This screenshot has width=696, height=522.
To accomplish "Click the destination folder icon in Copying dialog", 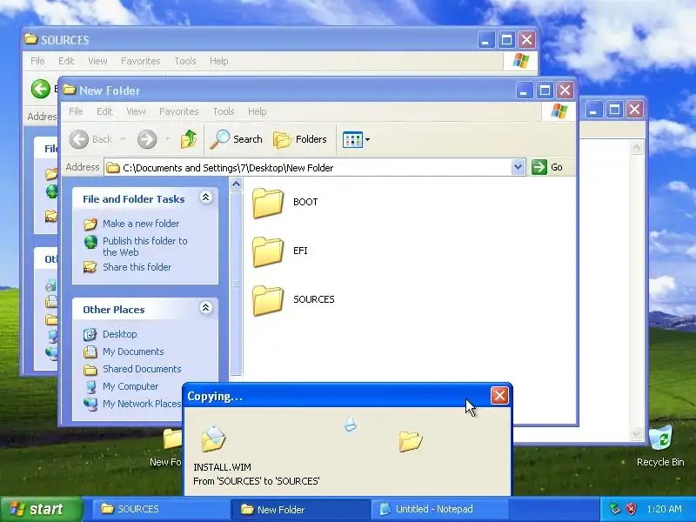I will [411, 440].
